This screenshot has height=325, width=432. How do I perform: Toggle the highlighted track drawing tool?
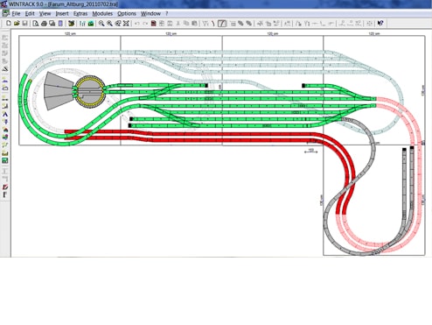tap(222, 24)
